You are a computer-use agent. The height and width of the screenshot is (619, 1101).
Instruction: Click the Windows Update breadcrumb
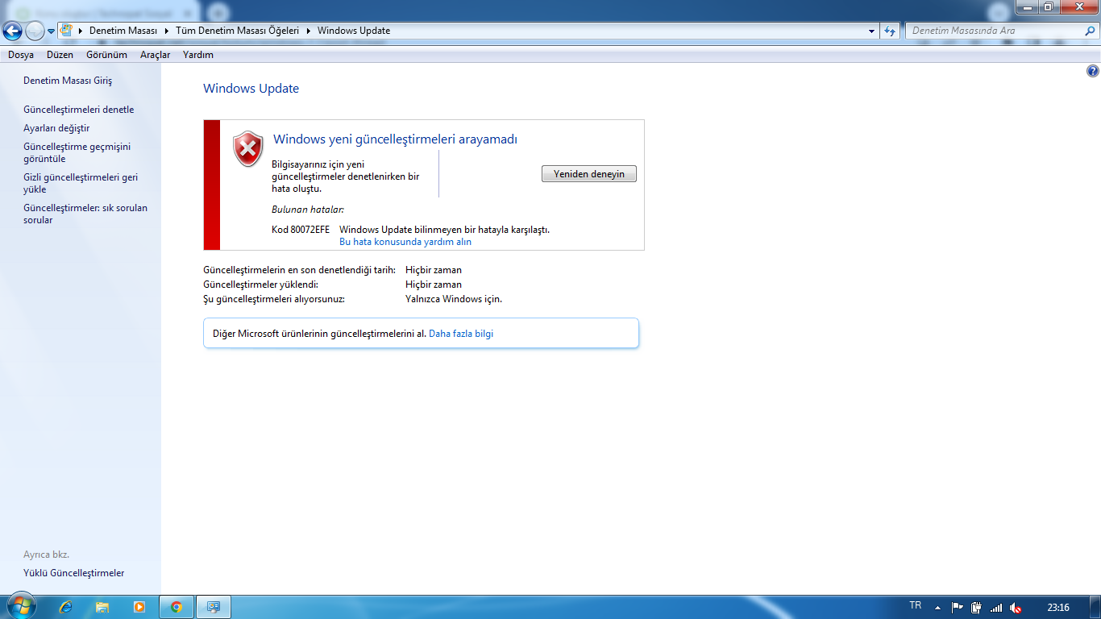pyautogui.click(x=354, y=31)
